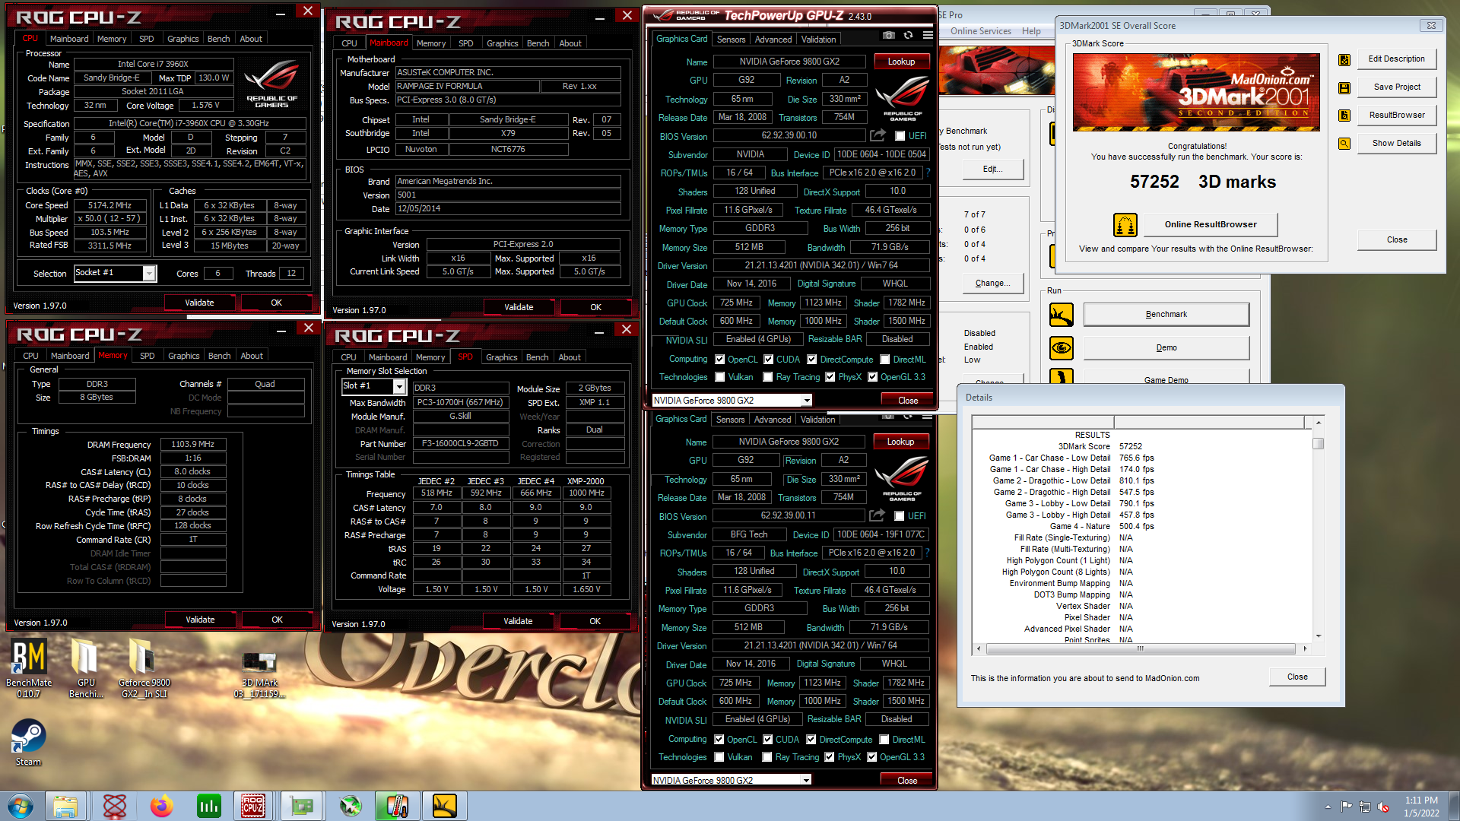Click the 3DMark2001 banner image

tap(1196, 93)
